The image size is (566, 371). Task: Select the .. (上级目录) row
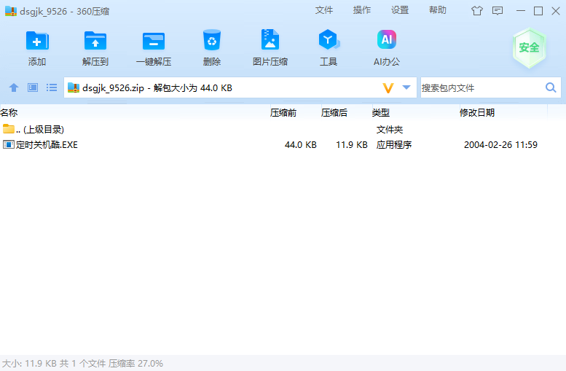tap(283, 129)
